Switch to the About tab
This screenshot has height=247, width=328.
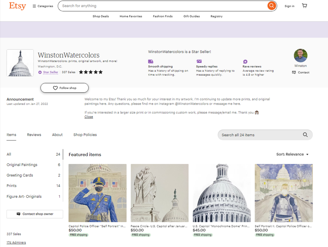(57, 135)
